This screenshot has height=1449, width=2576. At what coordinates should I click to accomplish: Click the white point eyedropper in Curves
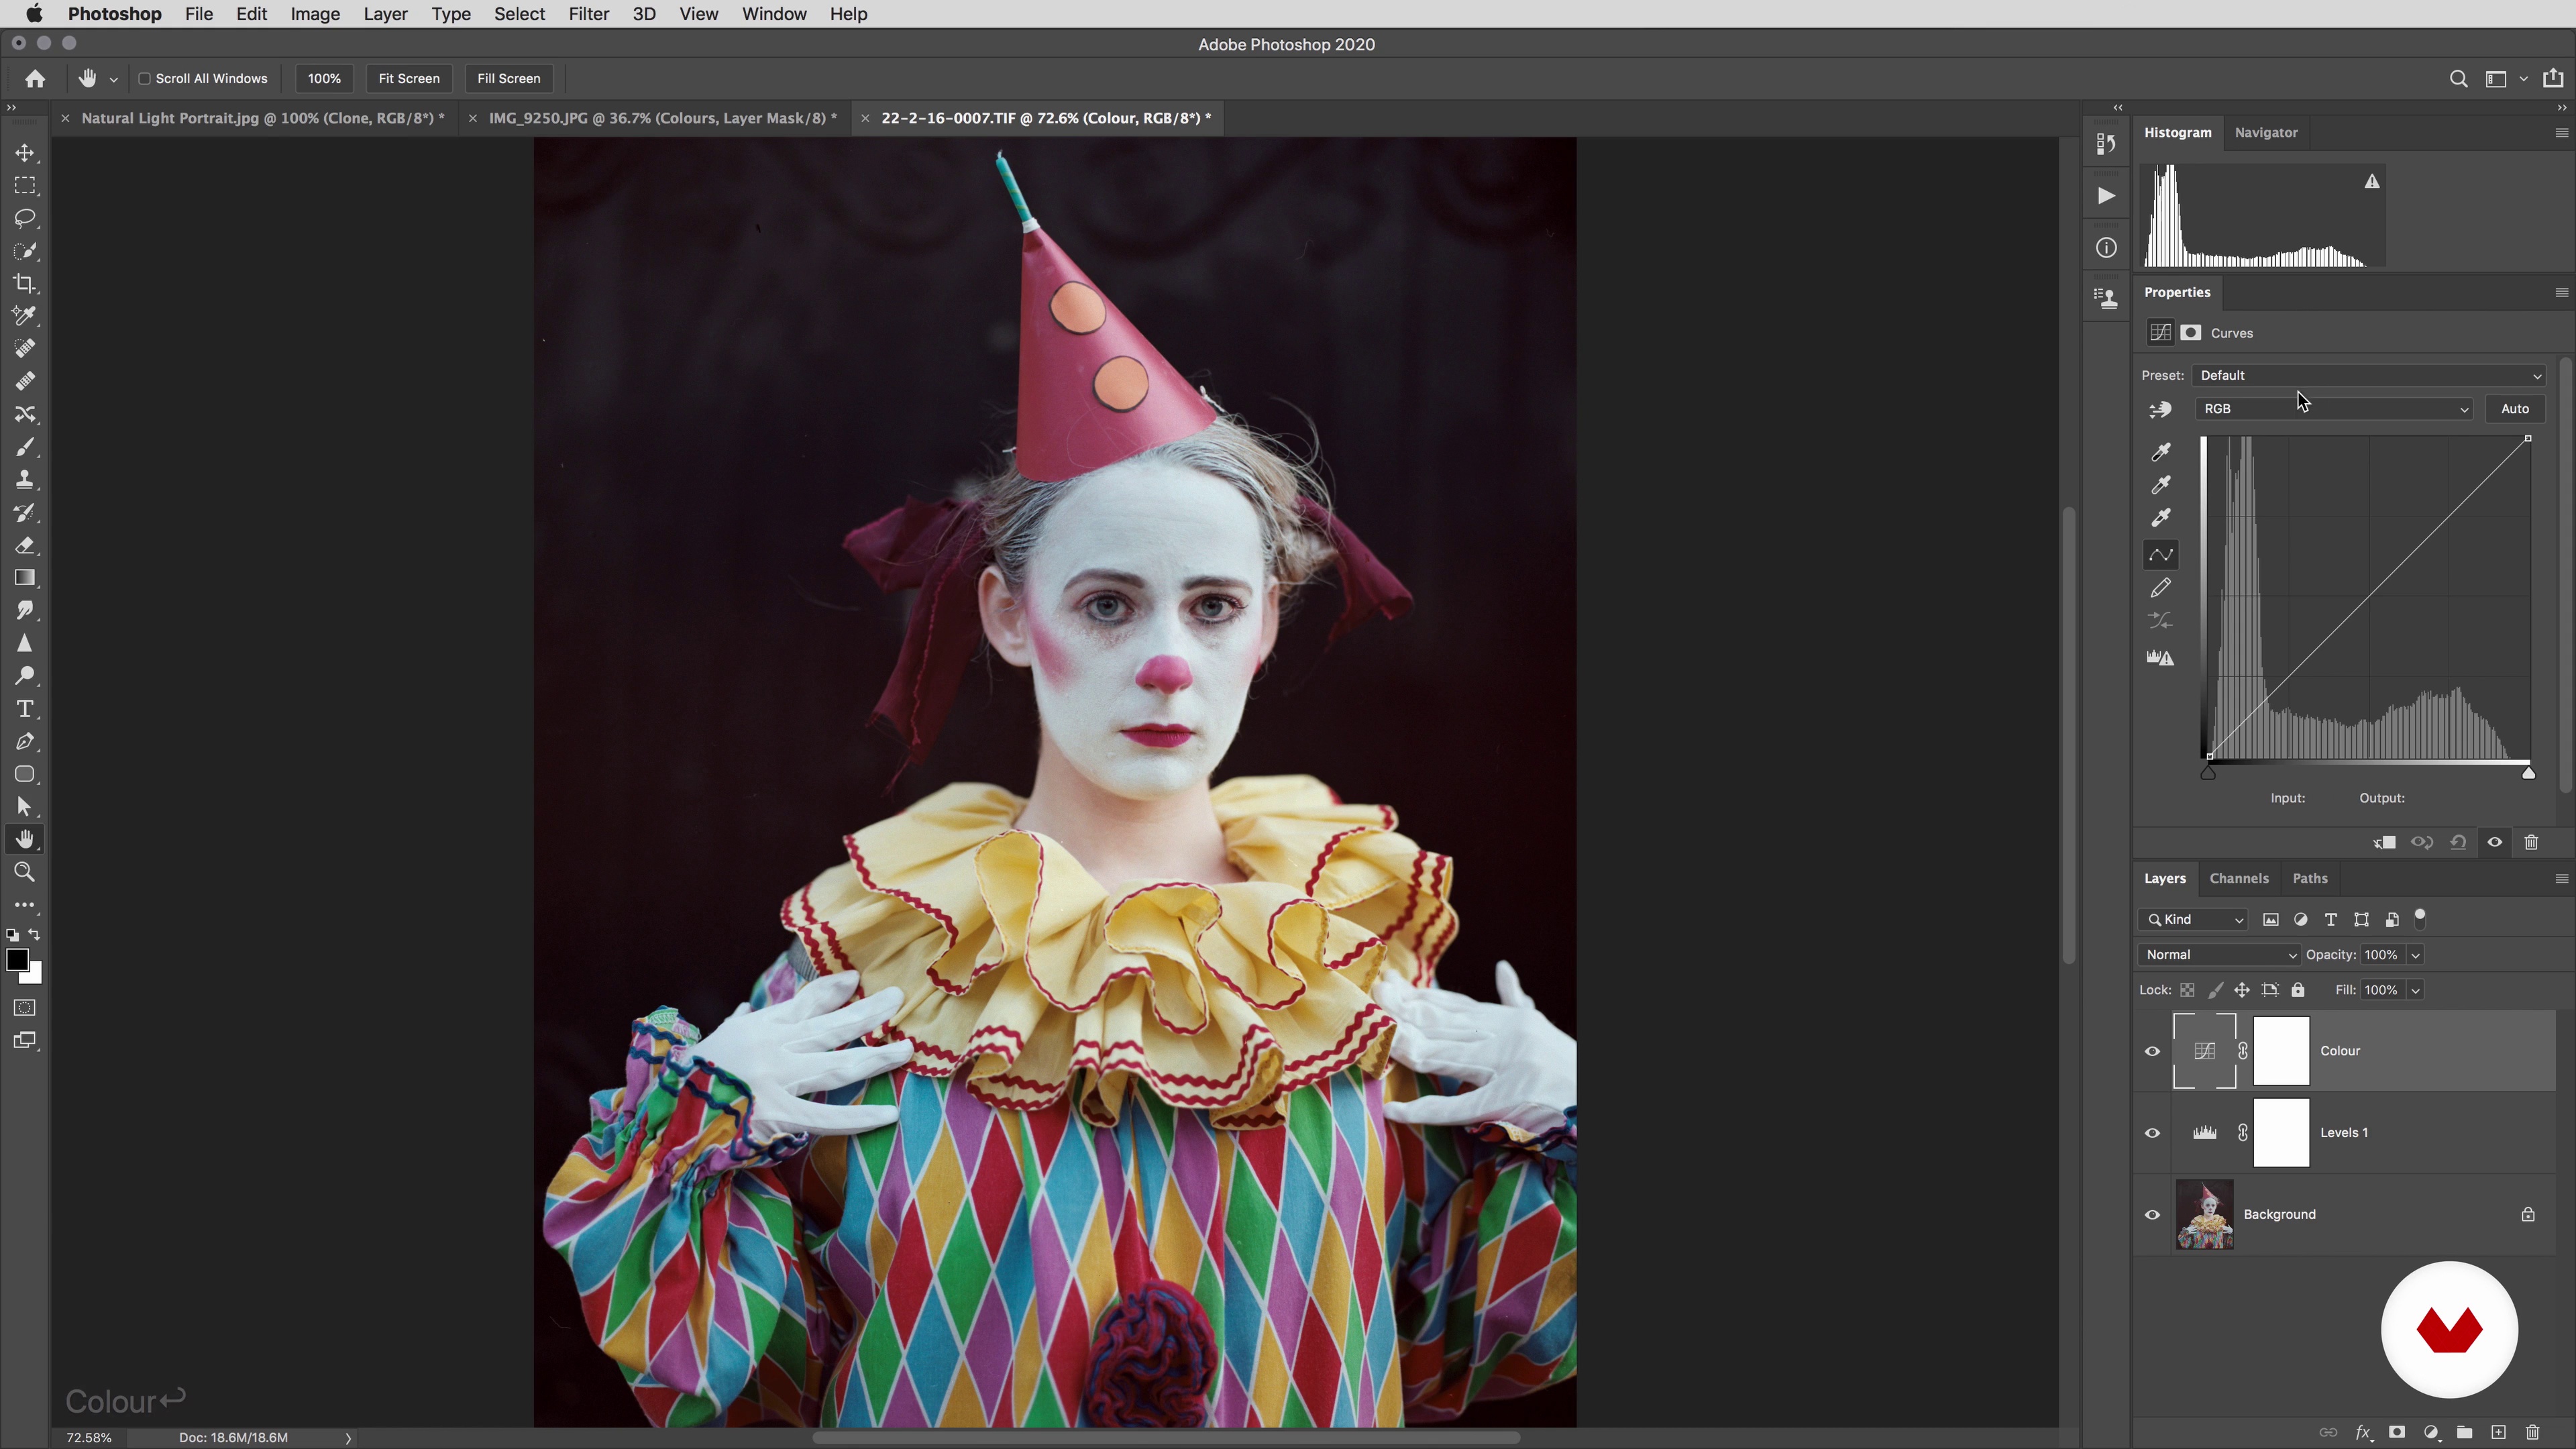[2161, 518]
